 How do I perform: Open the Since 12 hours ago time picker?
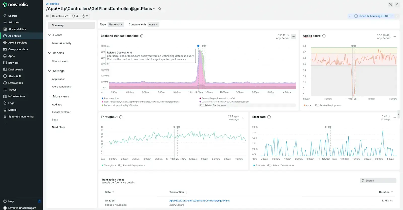point(374,16)
